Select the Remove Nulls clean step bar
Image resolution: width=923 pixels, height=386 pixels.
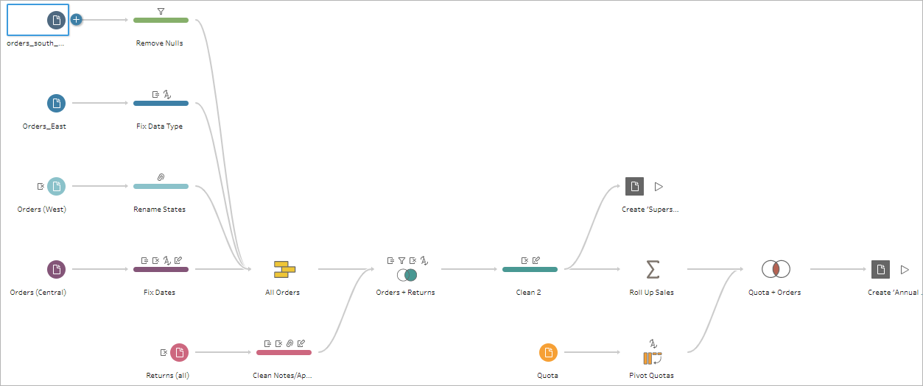pos(161,21)
